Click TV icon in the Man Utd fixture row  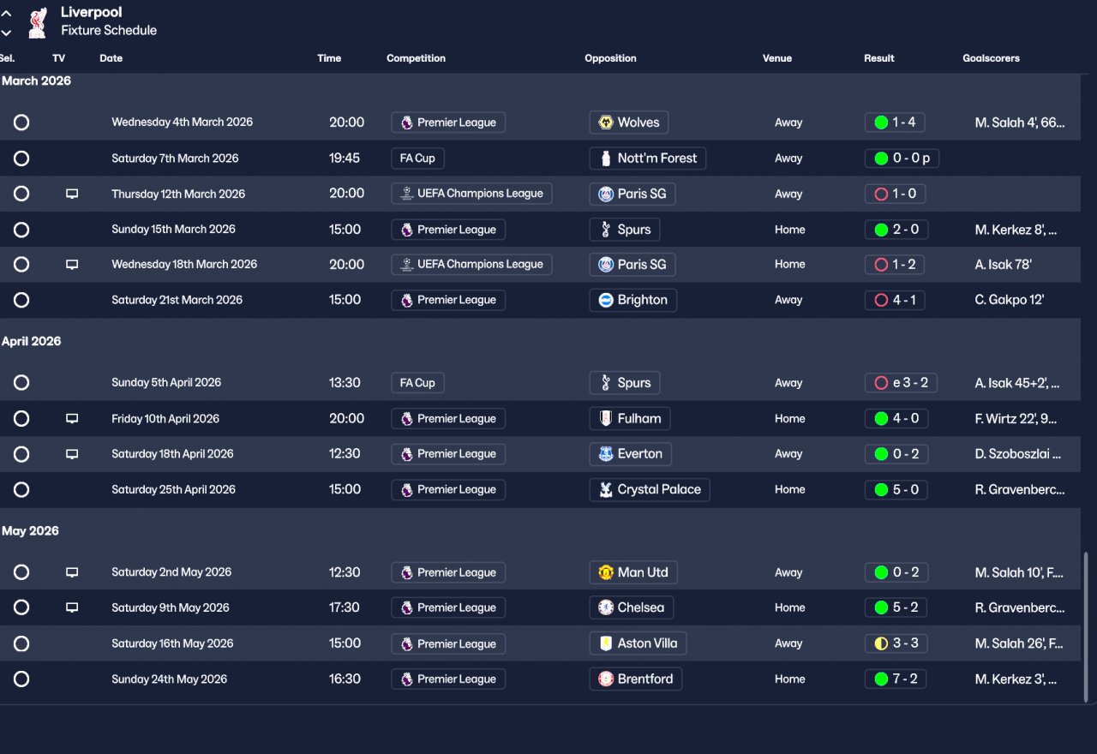coord(72,572)
